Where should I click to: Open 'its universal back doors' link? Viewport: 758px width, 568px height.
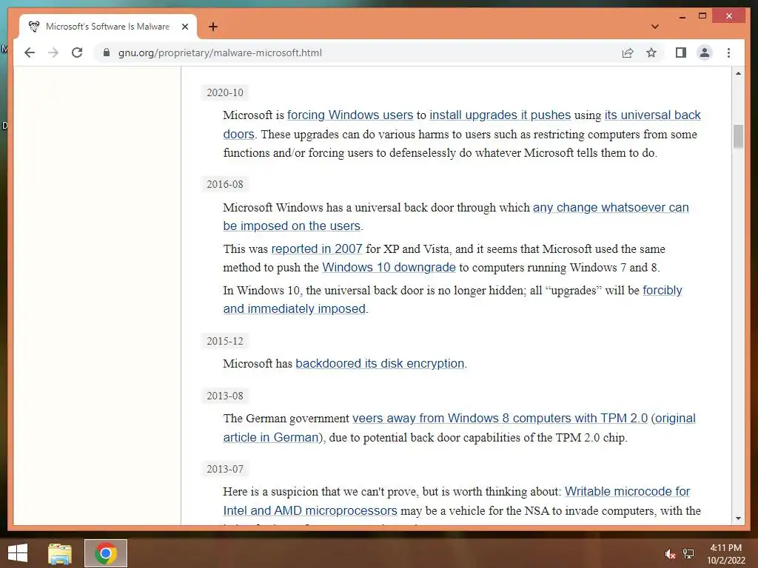point(652,115)
